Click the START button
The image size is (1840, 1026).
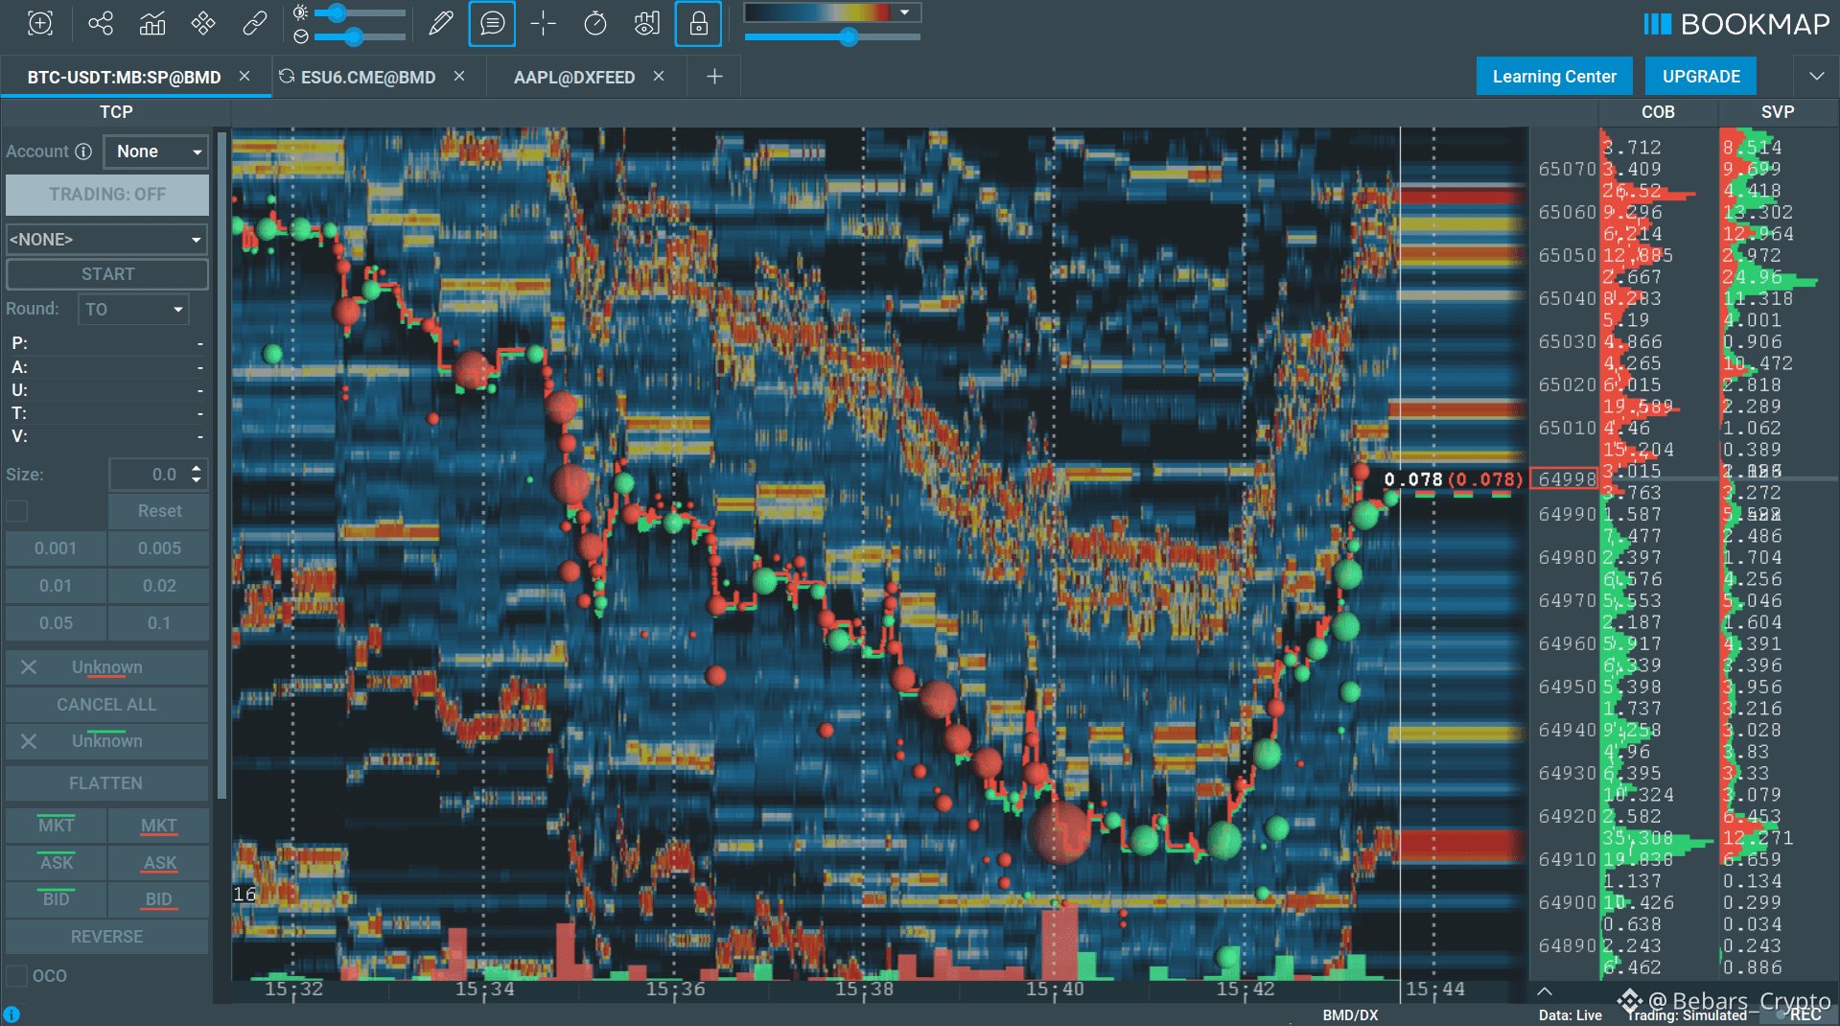(x=107, y=274)
